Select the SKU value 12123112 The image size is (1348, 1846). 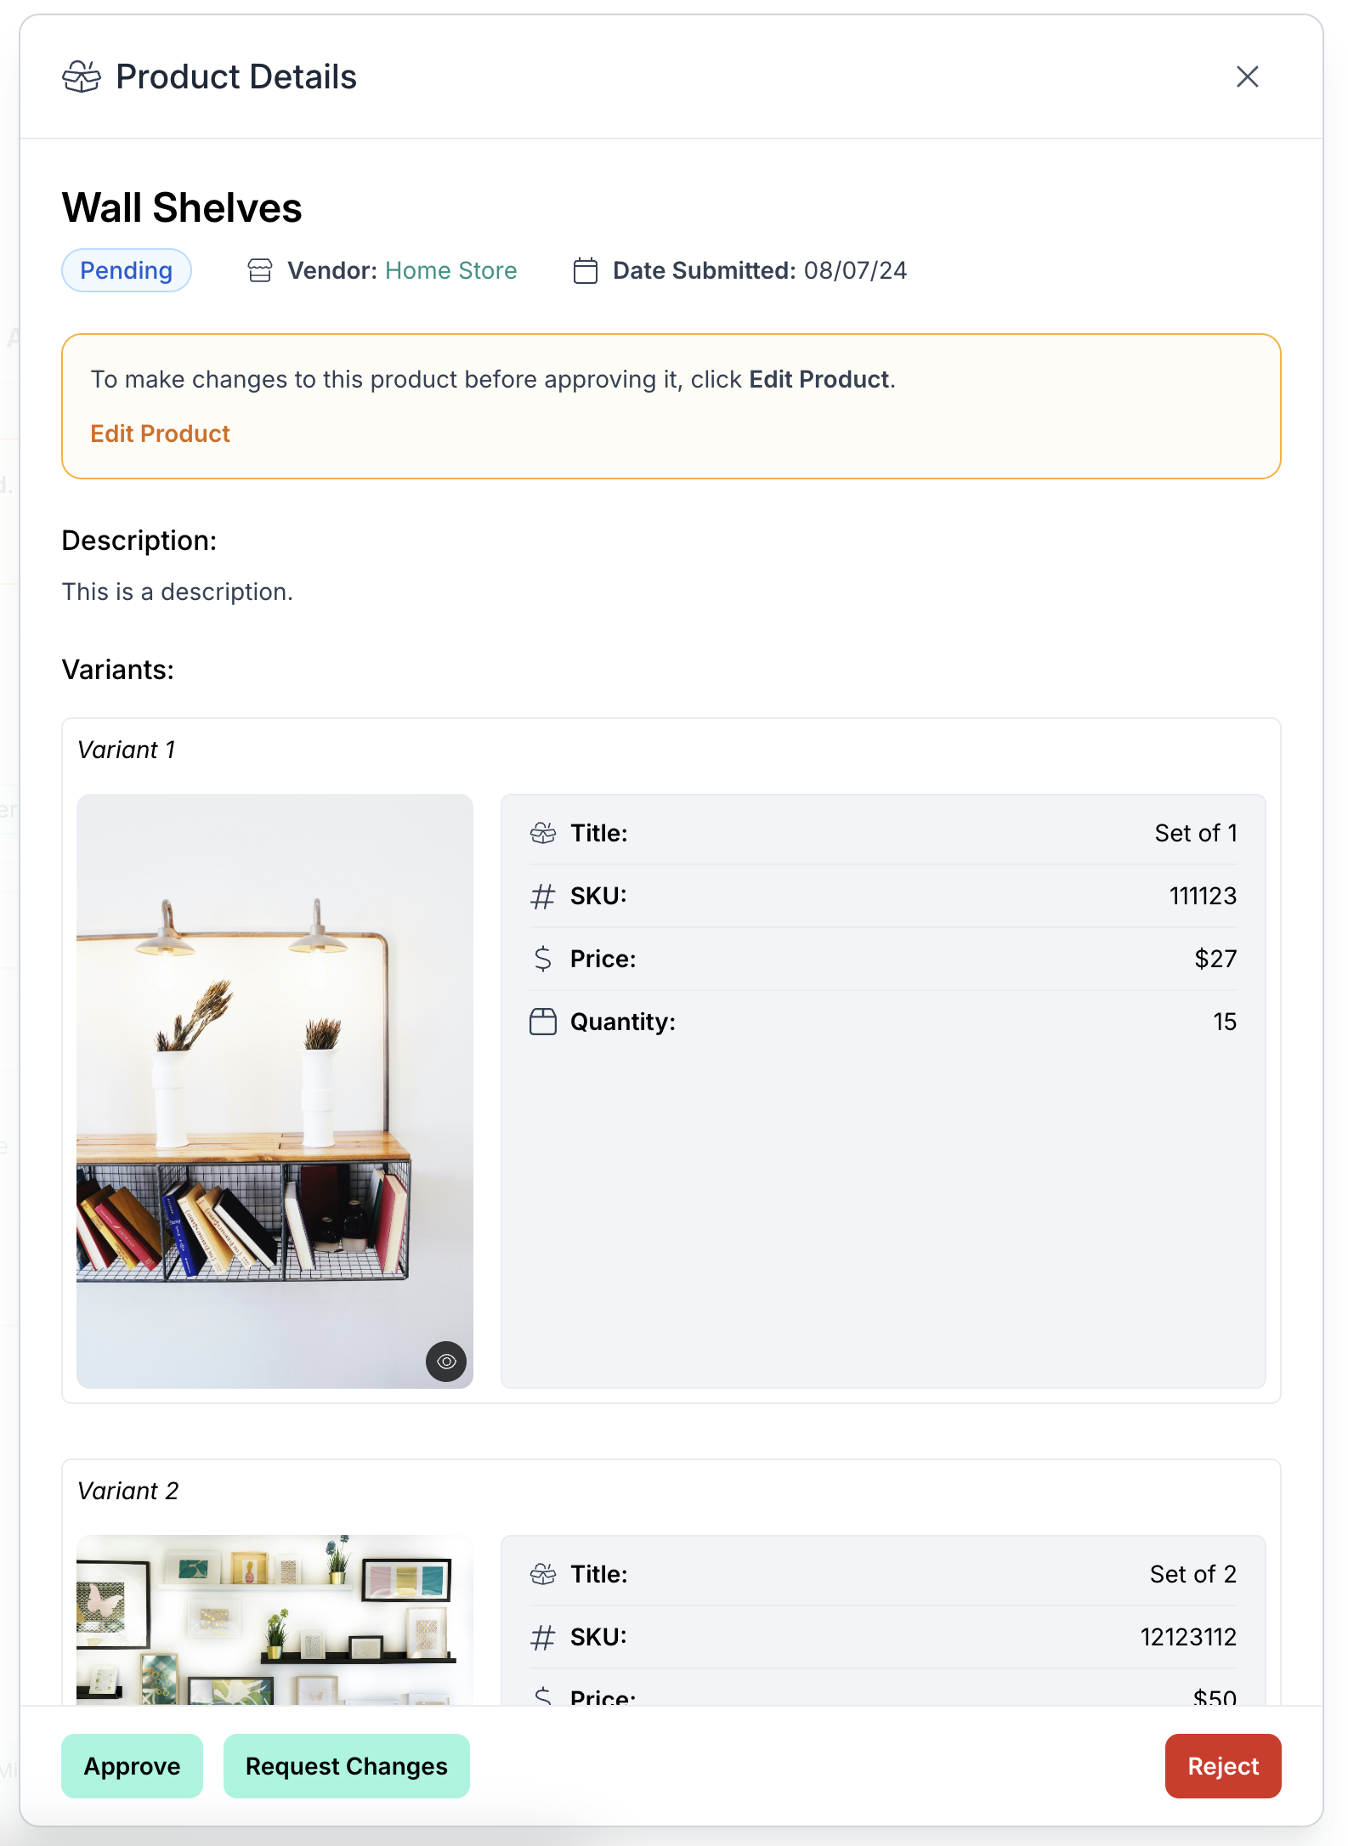(1188, 1637)
